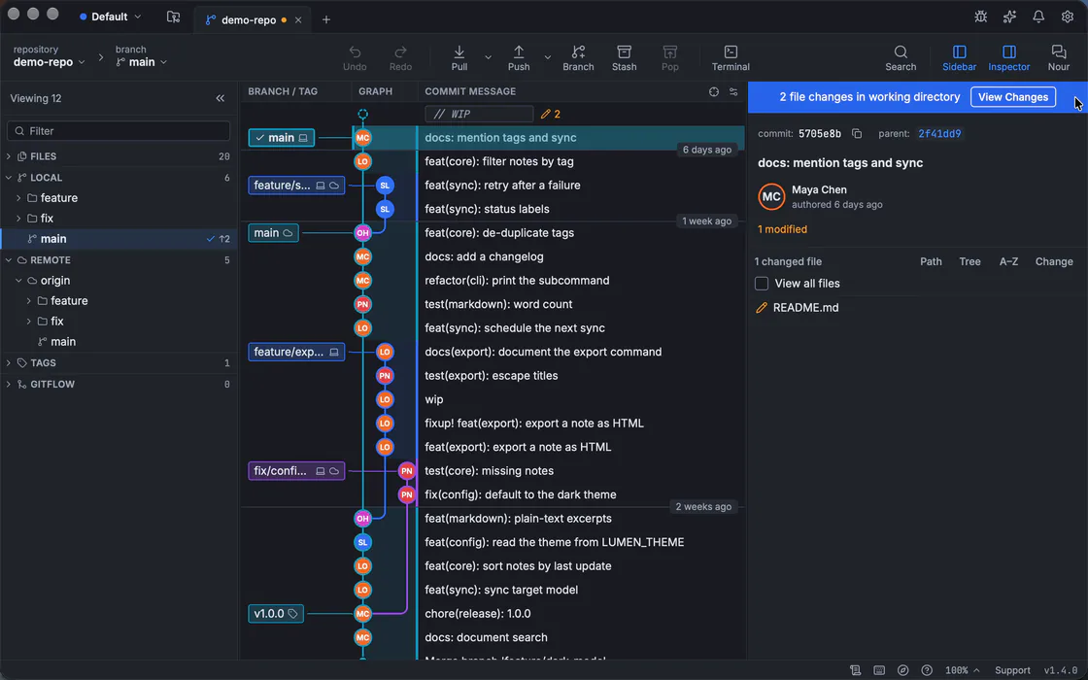Toggle the Inspector panel
Image resolution: width=1088 pixels, height=680 pixels.
[x=1009, y=57]
